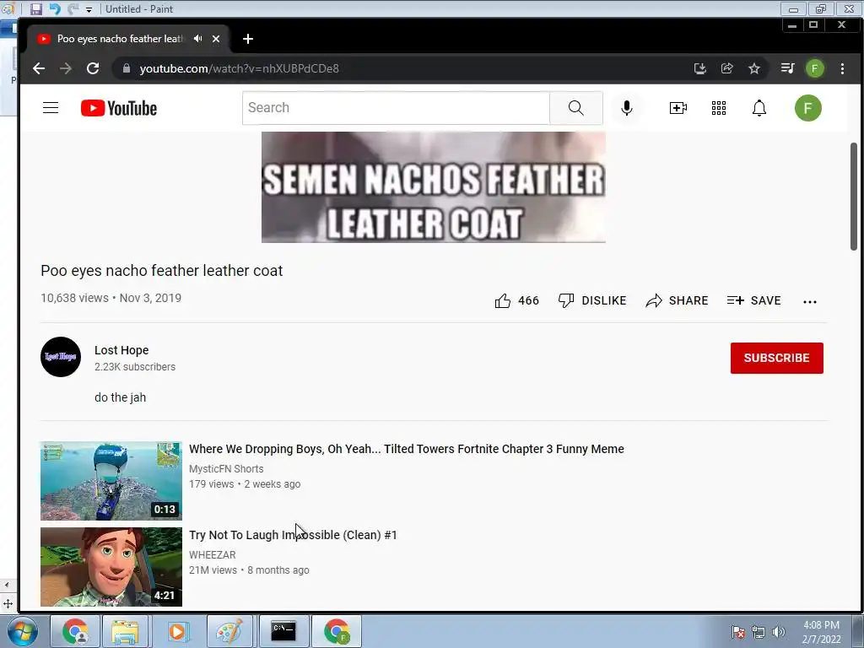Mute the tab using speaker icon
This screenshot has height=648, width=864.
pos(197,39)
